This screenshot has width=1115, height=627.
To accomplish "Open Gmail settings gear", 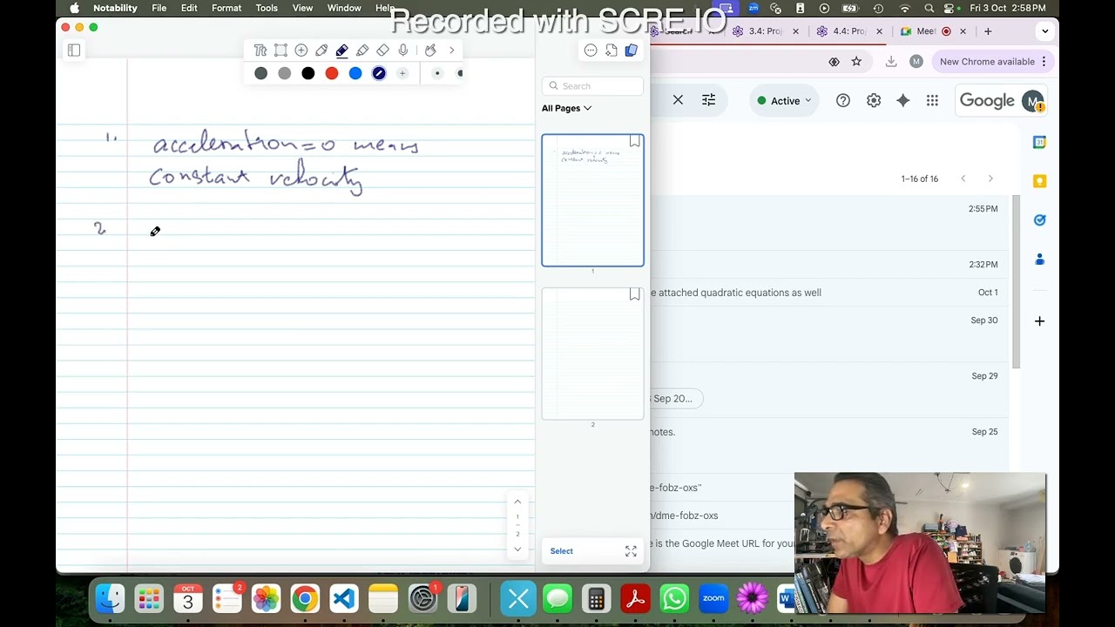I will (x=874, y=101).
